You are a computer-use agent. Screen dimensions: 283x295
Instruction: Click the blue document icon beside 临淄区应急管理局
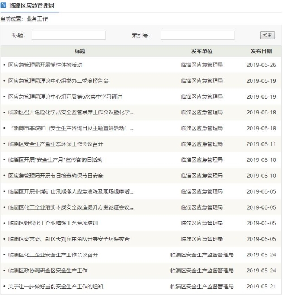pyautogui.click(x=3, y=6)
